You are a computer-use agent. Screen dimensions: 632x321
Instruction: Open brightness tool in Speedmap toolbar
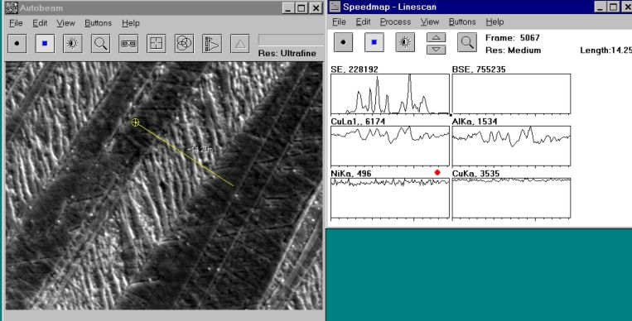pos(405,42)
